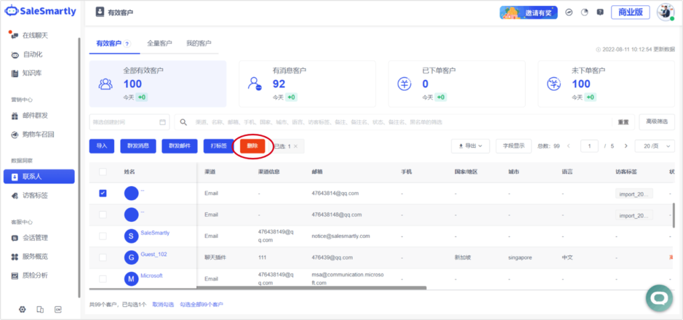Image resolution: width=683 pixels, height=320 pixels.
Task: Open the floating chat support widget
Action: click(658, 298)
